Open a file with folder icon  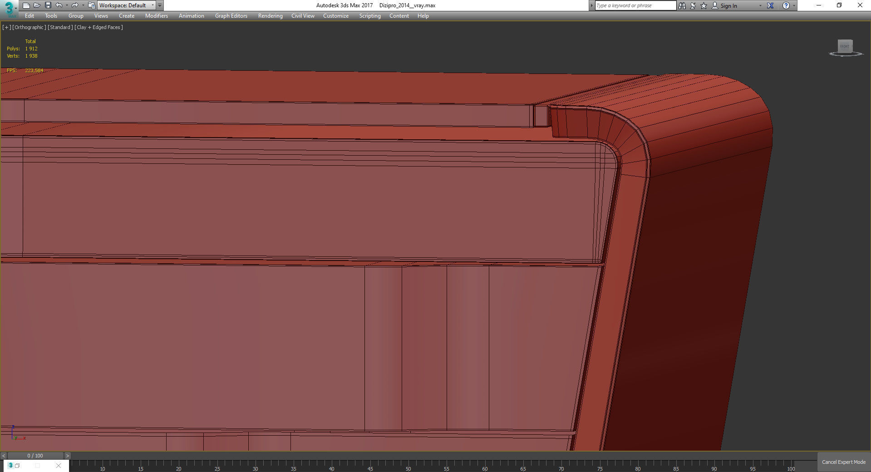pos(37,5)
